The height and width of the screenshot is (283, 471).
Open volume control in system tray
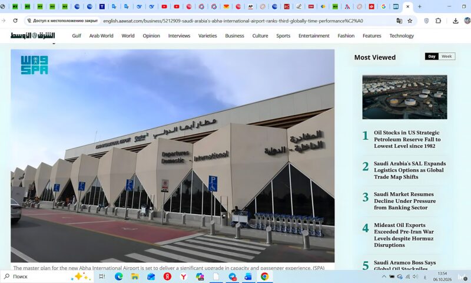coord(415,277)
